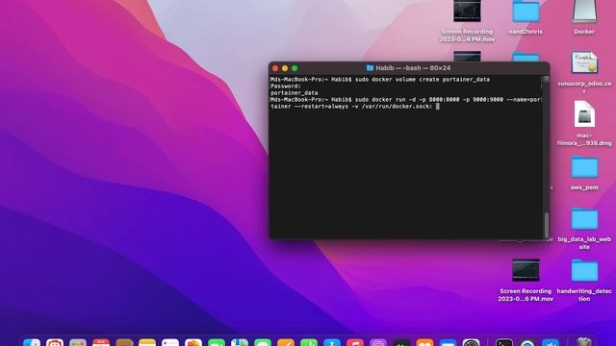The height and width of the screenshot is (346, 616).
Task: Click the 'sudo docker run -d -p 8000:8000' command line
Action: (x=405, y=100)
